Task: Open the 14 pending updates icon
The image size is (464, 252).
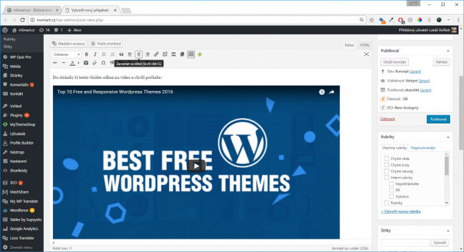Action: click(44, 30)
